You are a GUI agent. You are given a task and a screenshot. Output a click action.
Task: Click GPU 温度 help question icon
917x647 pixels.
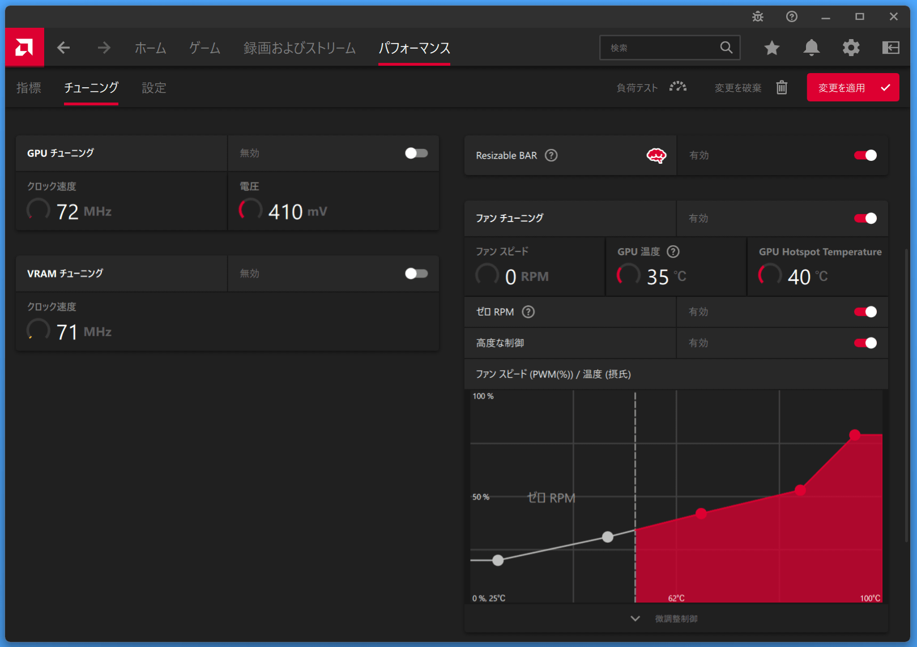[x=673, y=252]
